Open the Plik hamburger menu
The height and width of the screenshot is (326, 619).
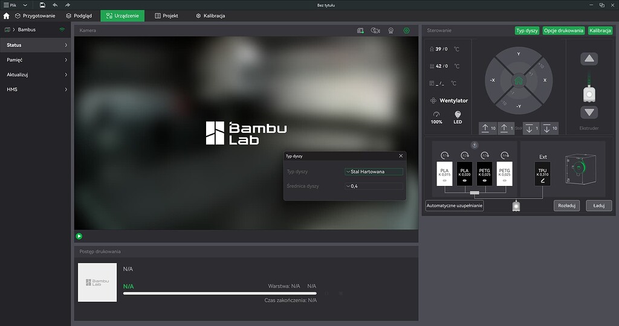10,5
